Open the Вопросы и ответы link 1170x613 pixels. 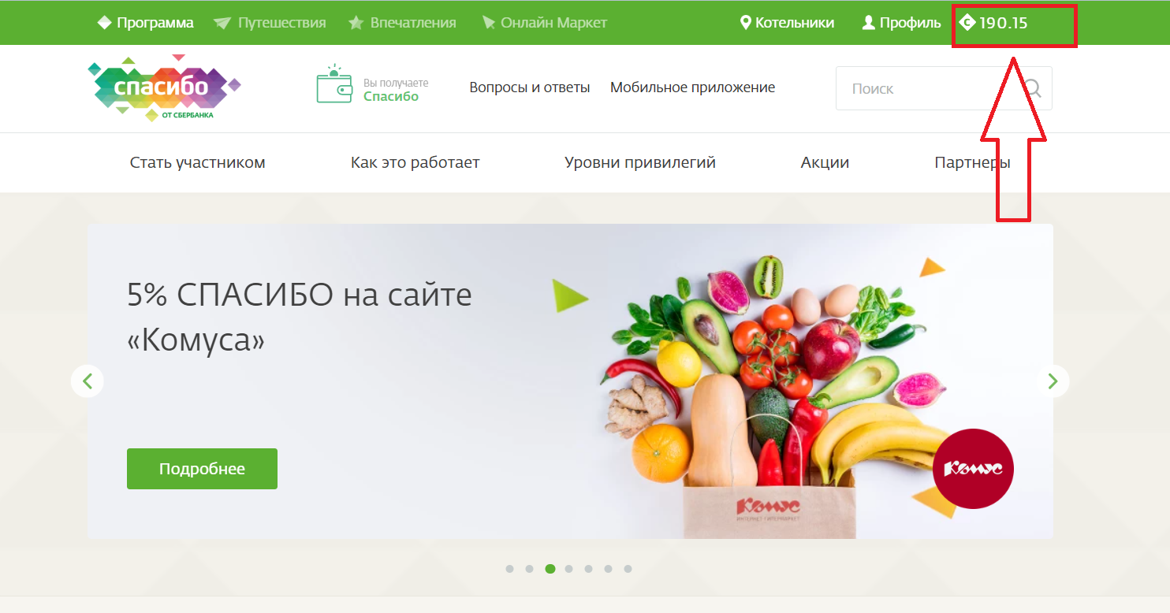click(530, 87)
